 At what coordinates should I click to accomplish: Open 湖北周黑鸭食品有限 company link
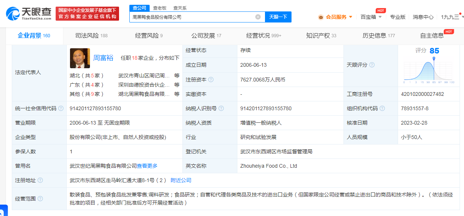(x=144, y=94)
